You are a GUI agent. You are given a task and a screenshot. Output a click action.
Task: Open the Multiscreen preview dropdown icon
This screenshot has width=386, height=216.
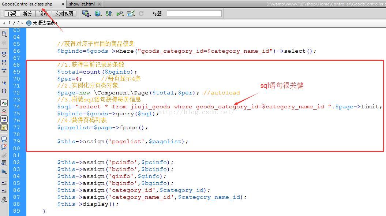pyautogui.click(x=86, y=14)
